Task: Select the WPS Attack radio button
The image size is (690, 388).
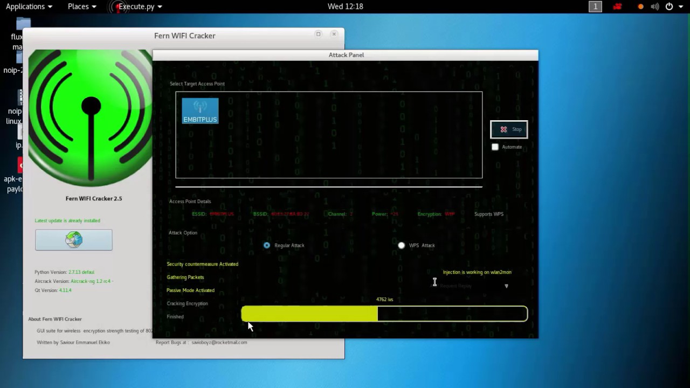Action: (401, 245)
